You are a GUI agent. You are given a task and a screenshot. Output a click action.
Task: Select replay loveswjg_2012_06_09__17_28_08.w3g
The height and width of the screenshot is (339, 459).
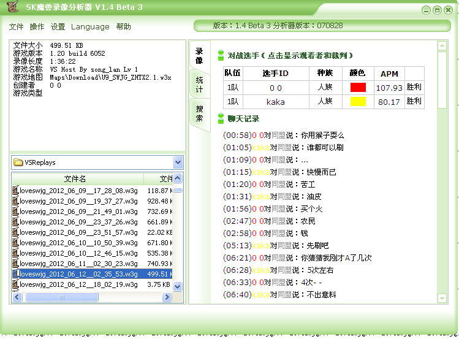pyautogui.click(x=78, y=191)
